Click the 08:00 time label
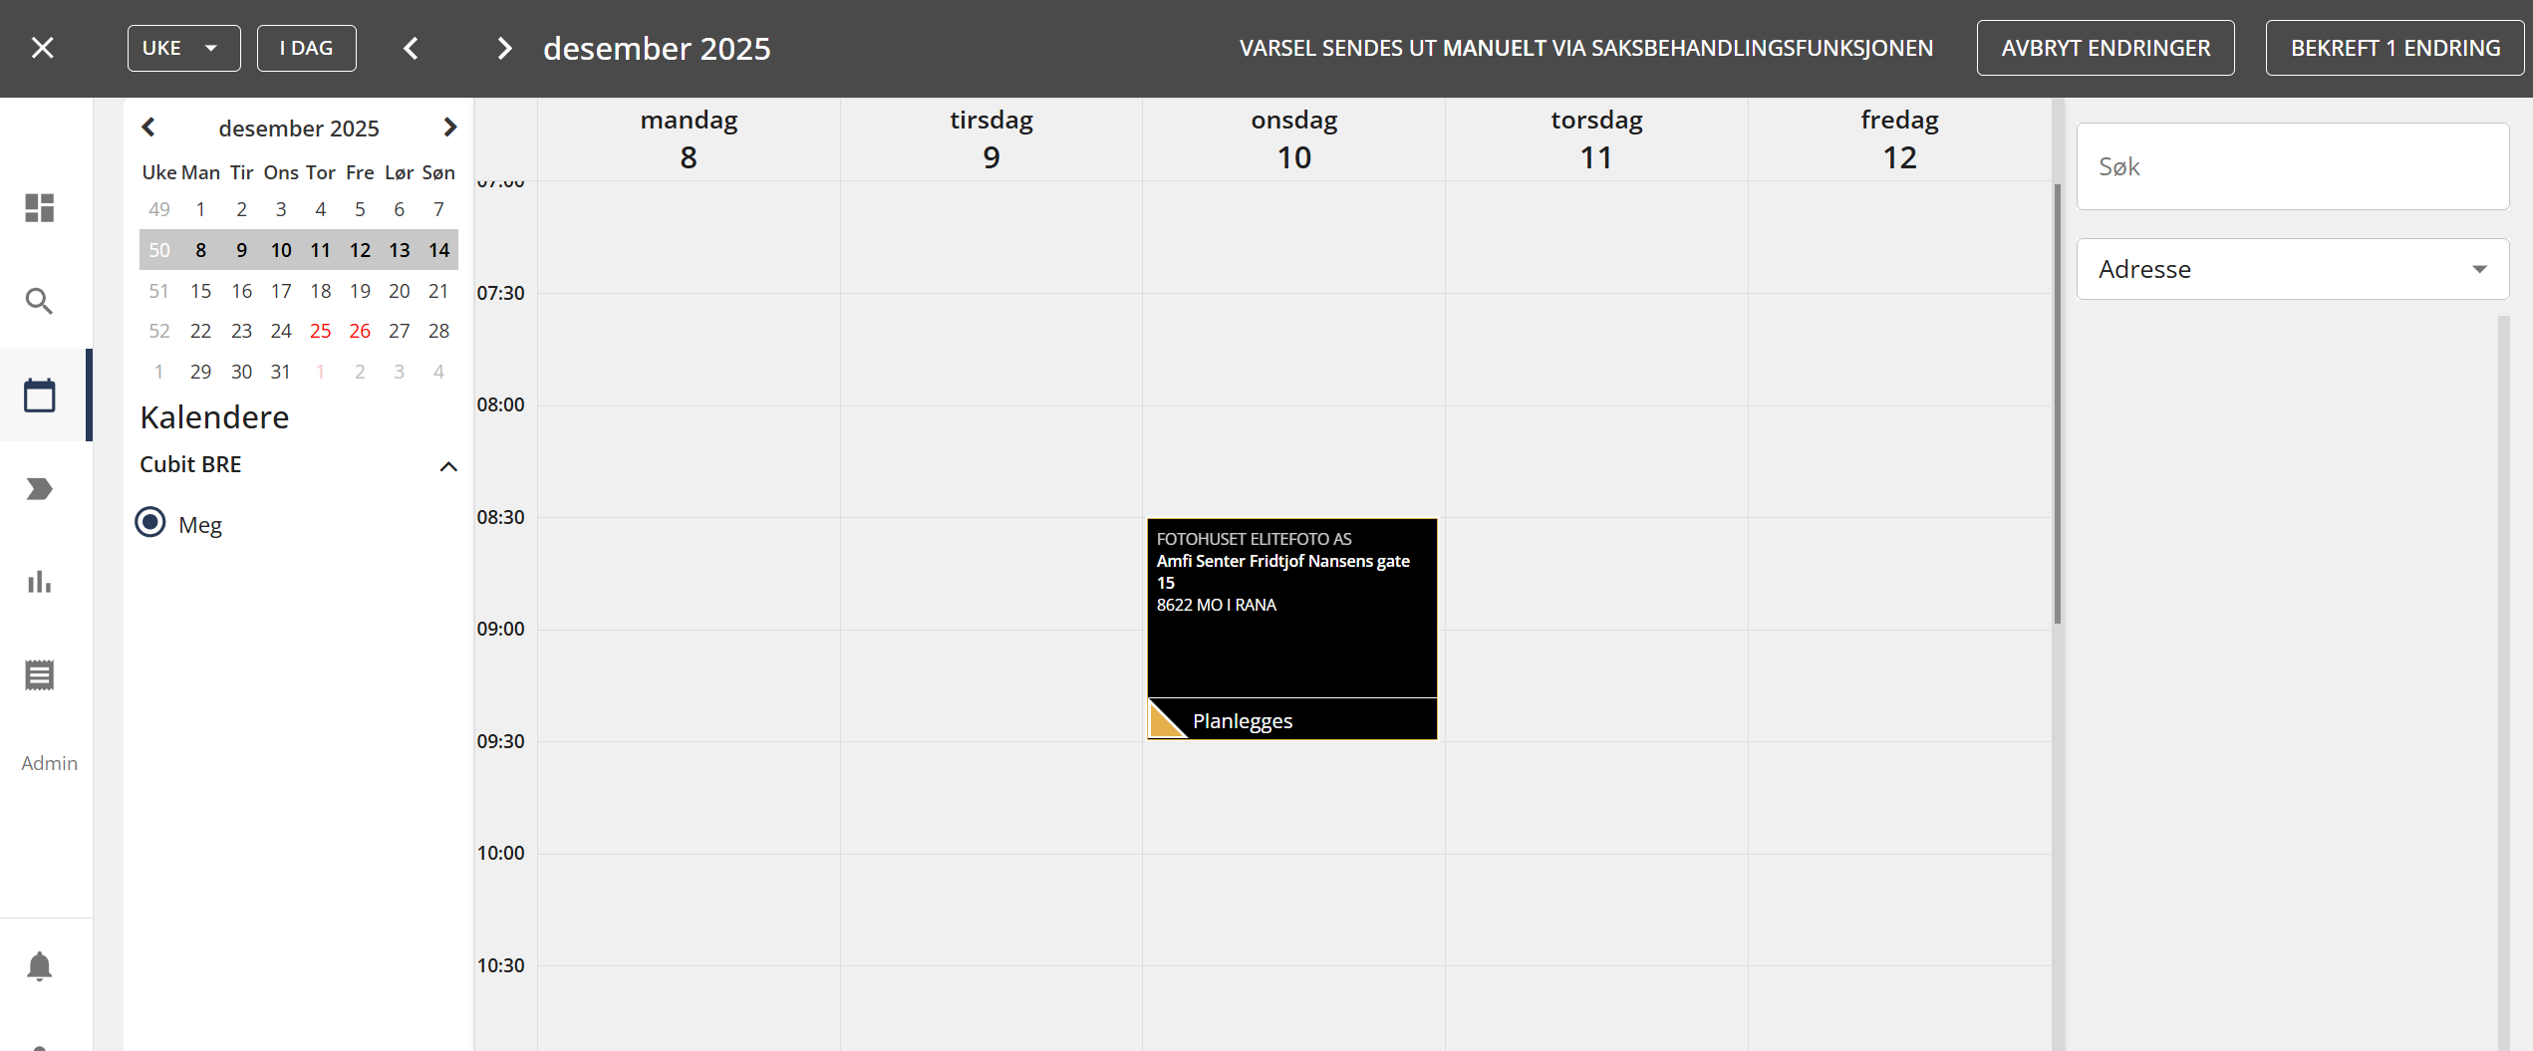 [x=500, y=404]
